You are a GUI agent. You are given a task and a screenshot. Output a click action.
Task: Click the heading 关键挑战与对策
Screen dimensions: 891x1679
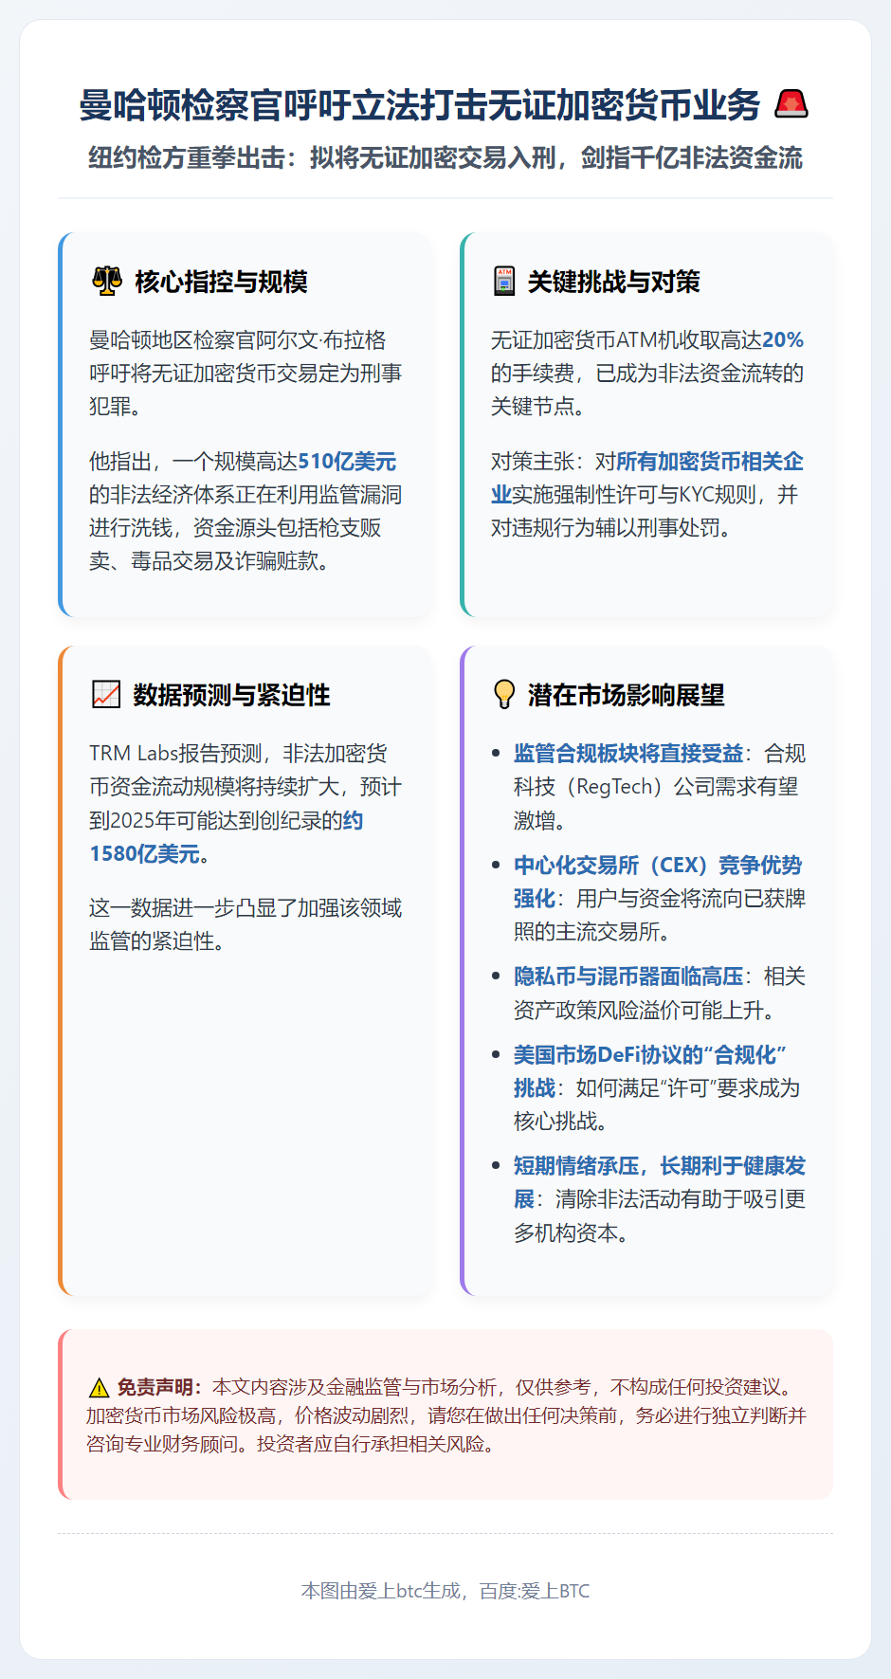[x=613, y=282]
